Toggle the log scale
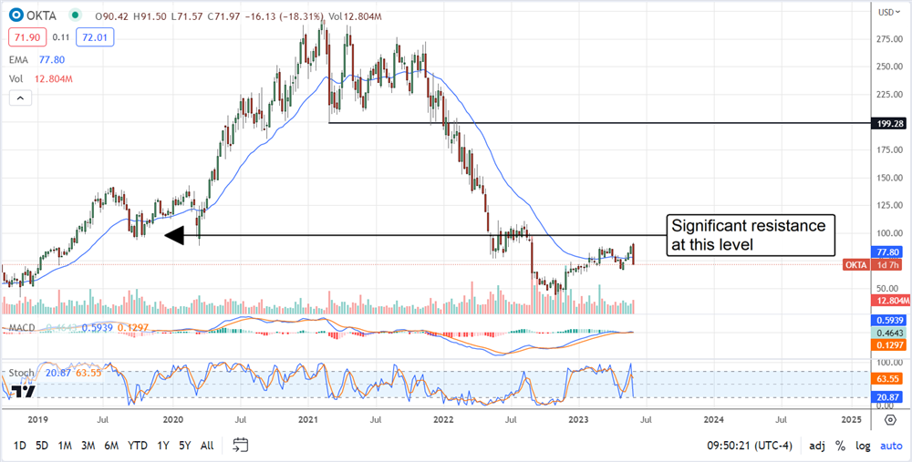 (863, 446)
